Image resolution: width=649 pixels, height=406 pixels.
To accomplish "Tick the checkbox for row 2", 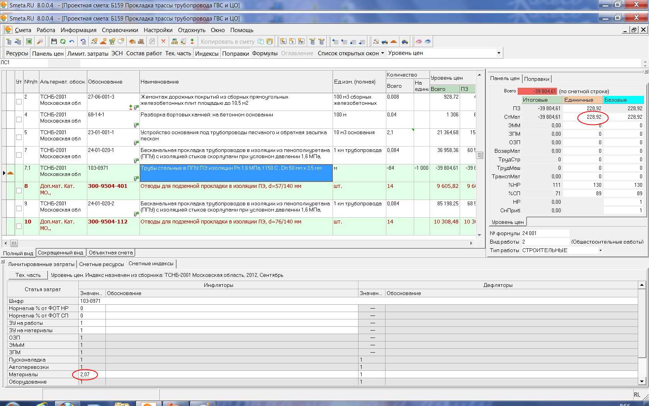I will (x=19, y=102).
